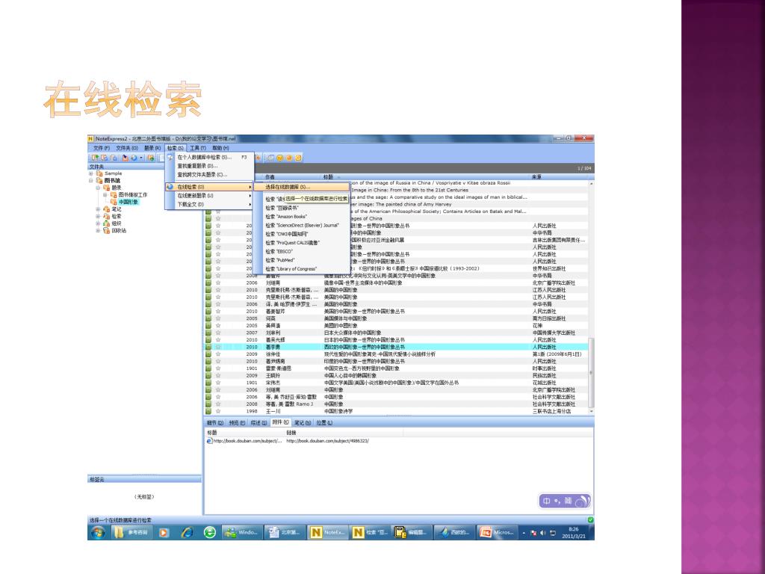765x574 pixels.
Task: Expand 下载全文 submenu
Action: coord(209,205)
